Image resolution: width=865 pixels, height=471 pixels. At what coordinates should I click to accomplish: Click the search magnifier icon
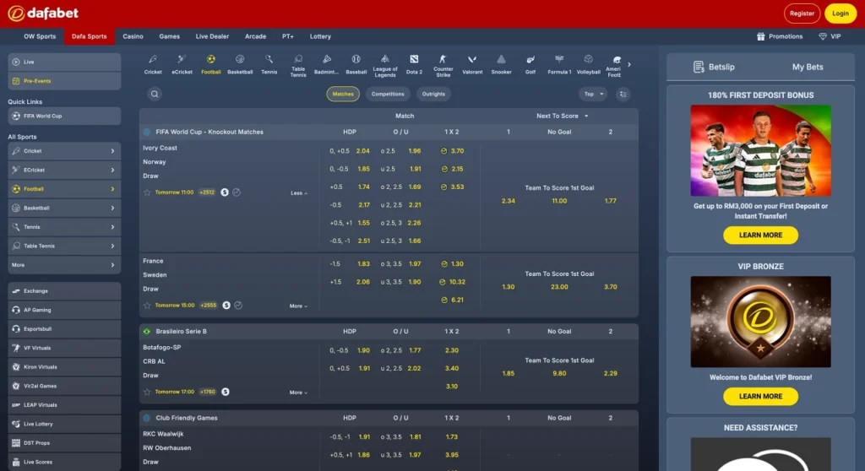155,95
